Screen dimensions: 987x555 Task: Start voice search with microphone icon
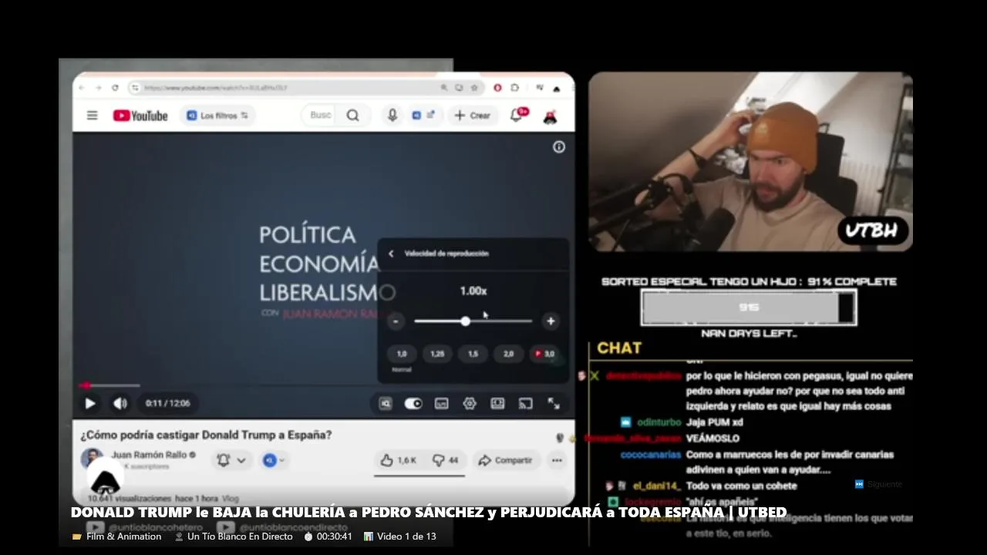point(392,116)
